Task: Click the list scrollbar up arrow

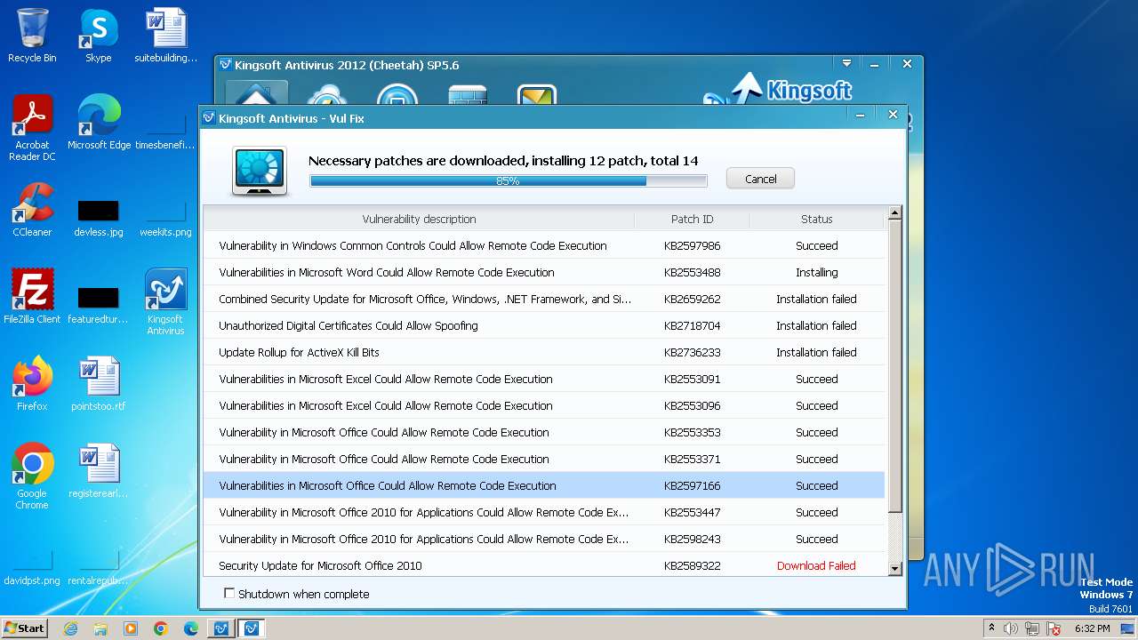Action: pyautogui.click(x=895, y=213)
